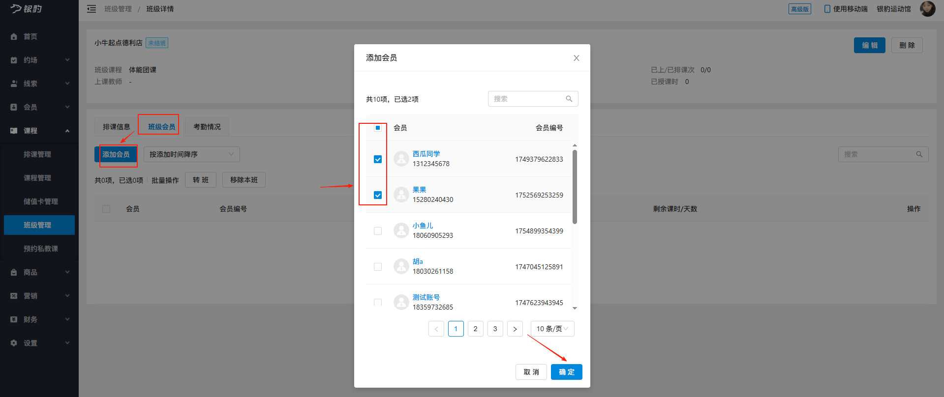Viewport: 944px width, 397px height.
Task: Click the mobile phone icon beside 使用移动端
Action: click(827, 9)
